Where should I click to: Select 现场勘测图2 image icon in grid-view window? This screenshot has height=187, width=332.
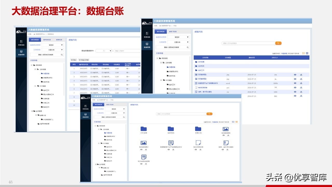coord(143,143)
